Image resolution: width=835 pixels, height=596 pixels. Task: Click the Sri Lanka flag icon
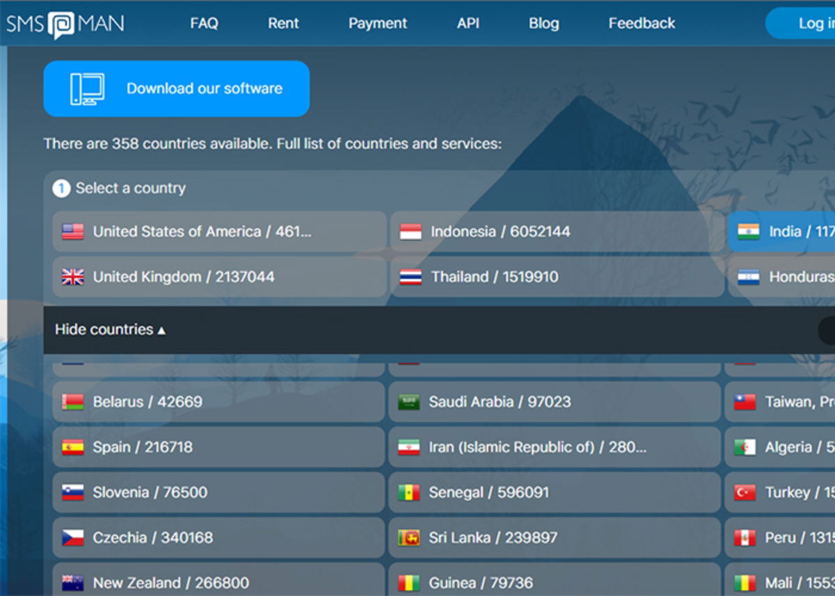(x=408, y=538)
